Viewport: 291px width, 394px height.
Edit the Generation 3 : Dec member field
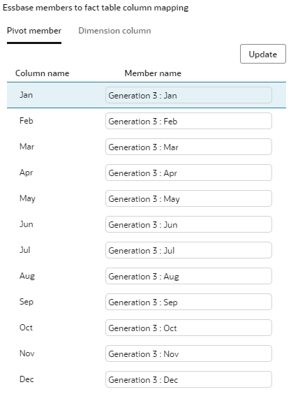188,379
